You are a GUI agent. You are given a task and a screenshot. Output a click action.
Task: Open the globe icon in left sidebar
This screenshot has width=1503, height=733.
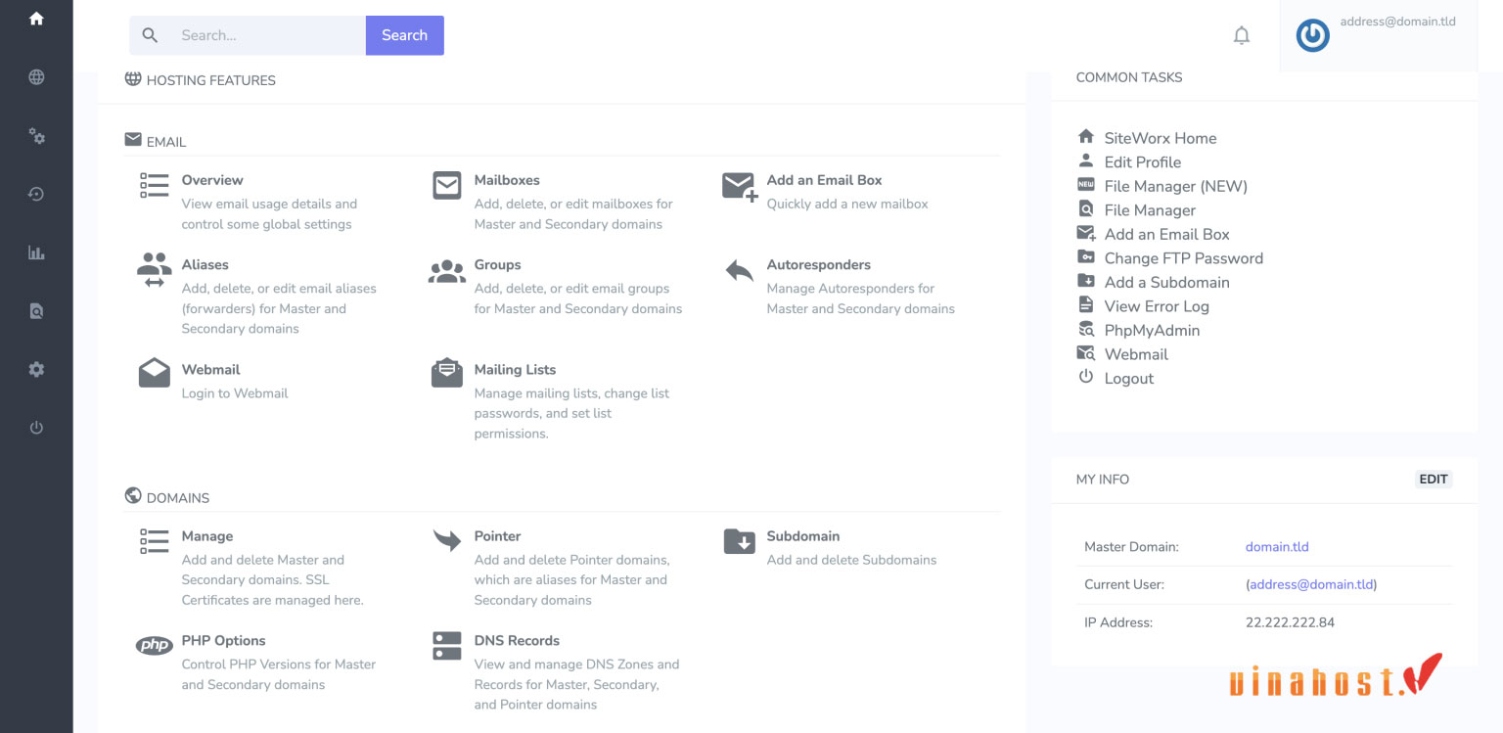pyautogui.click(x=36, y=77)
